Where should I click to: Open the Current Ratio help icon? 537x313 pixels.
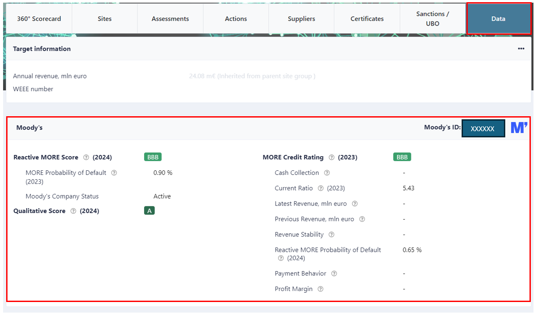coord(321,188)
